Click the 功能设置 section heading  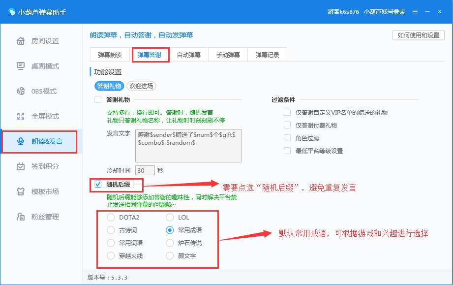(x=108, y=72)
